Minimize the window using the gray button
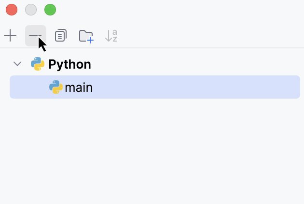 click(x=31, y=10)
